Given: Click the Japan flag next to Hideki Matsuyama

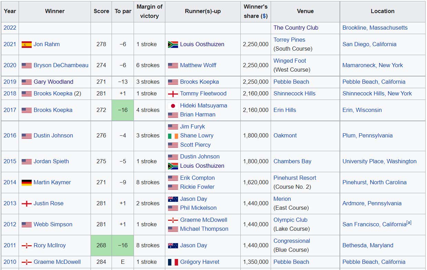Looking at the screenshot, I should click(173, 106).
